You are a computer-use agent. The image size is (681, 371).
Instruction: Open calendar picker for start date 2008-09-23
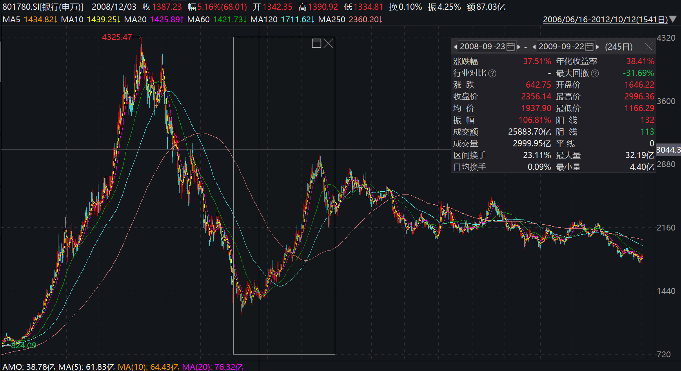(x=510, y=47)
